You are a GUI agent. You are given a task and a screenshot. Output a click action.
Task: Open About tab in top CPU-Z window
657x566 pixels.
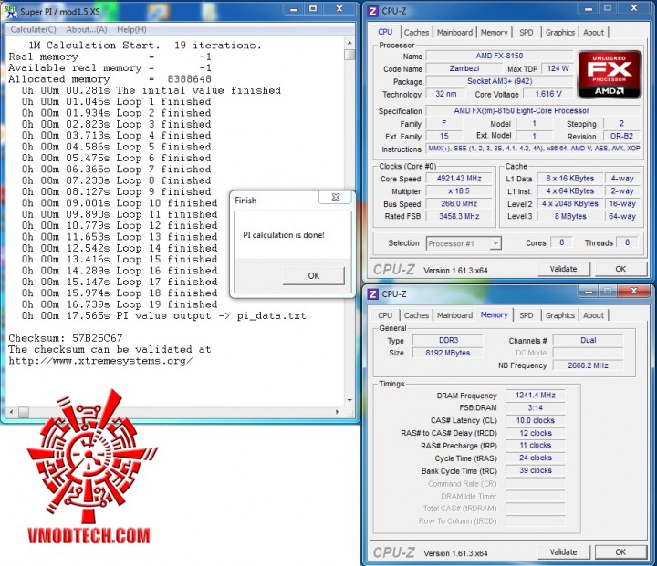point(593,32)
